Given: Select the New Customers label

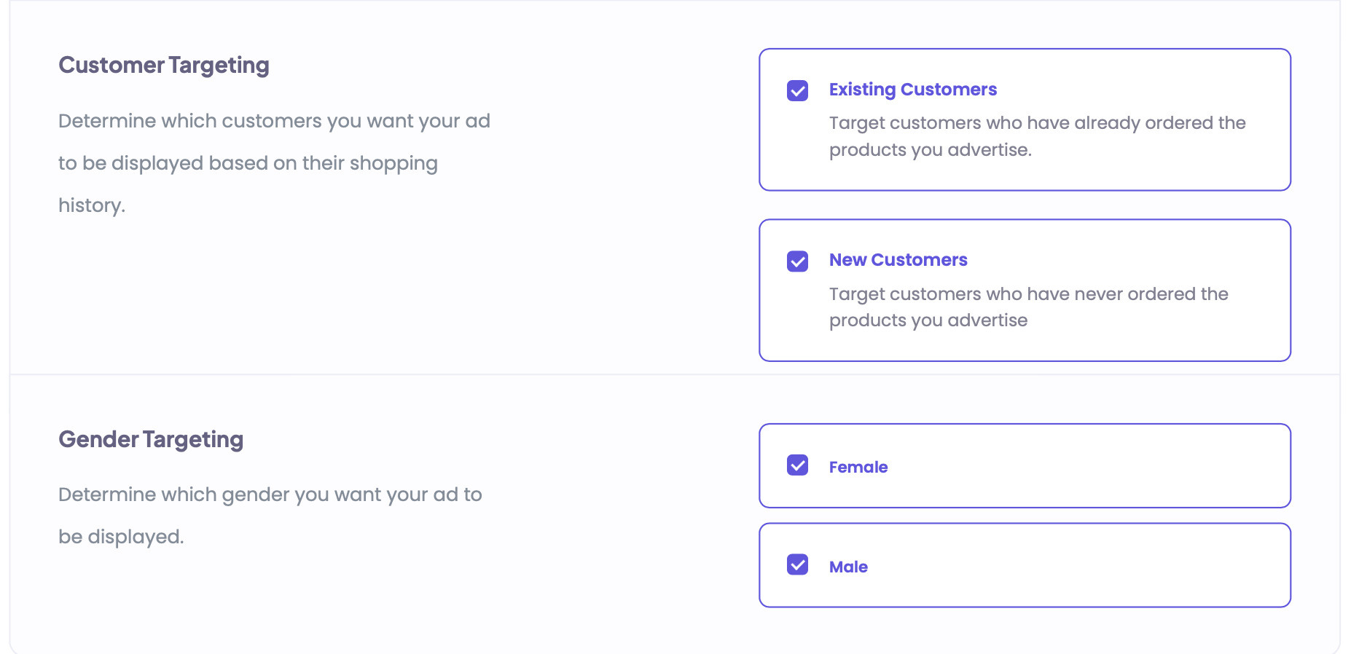Looking at the screenshot, I should pyautogui.click(x=898, y=259).
